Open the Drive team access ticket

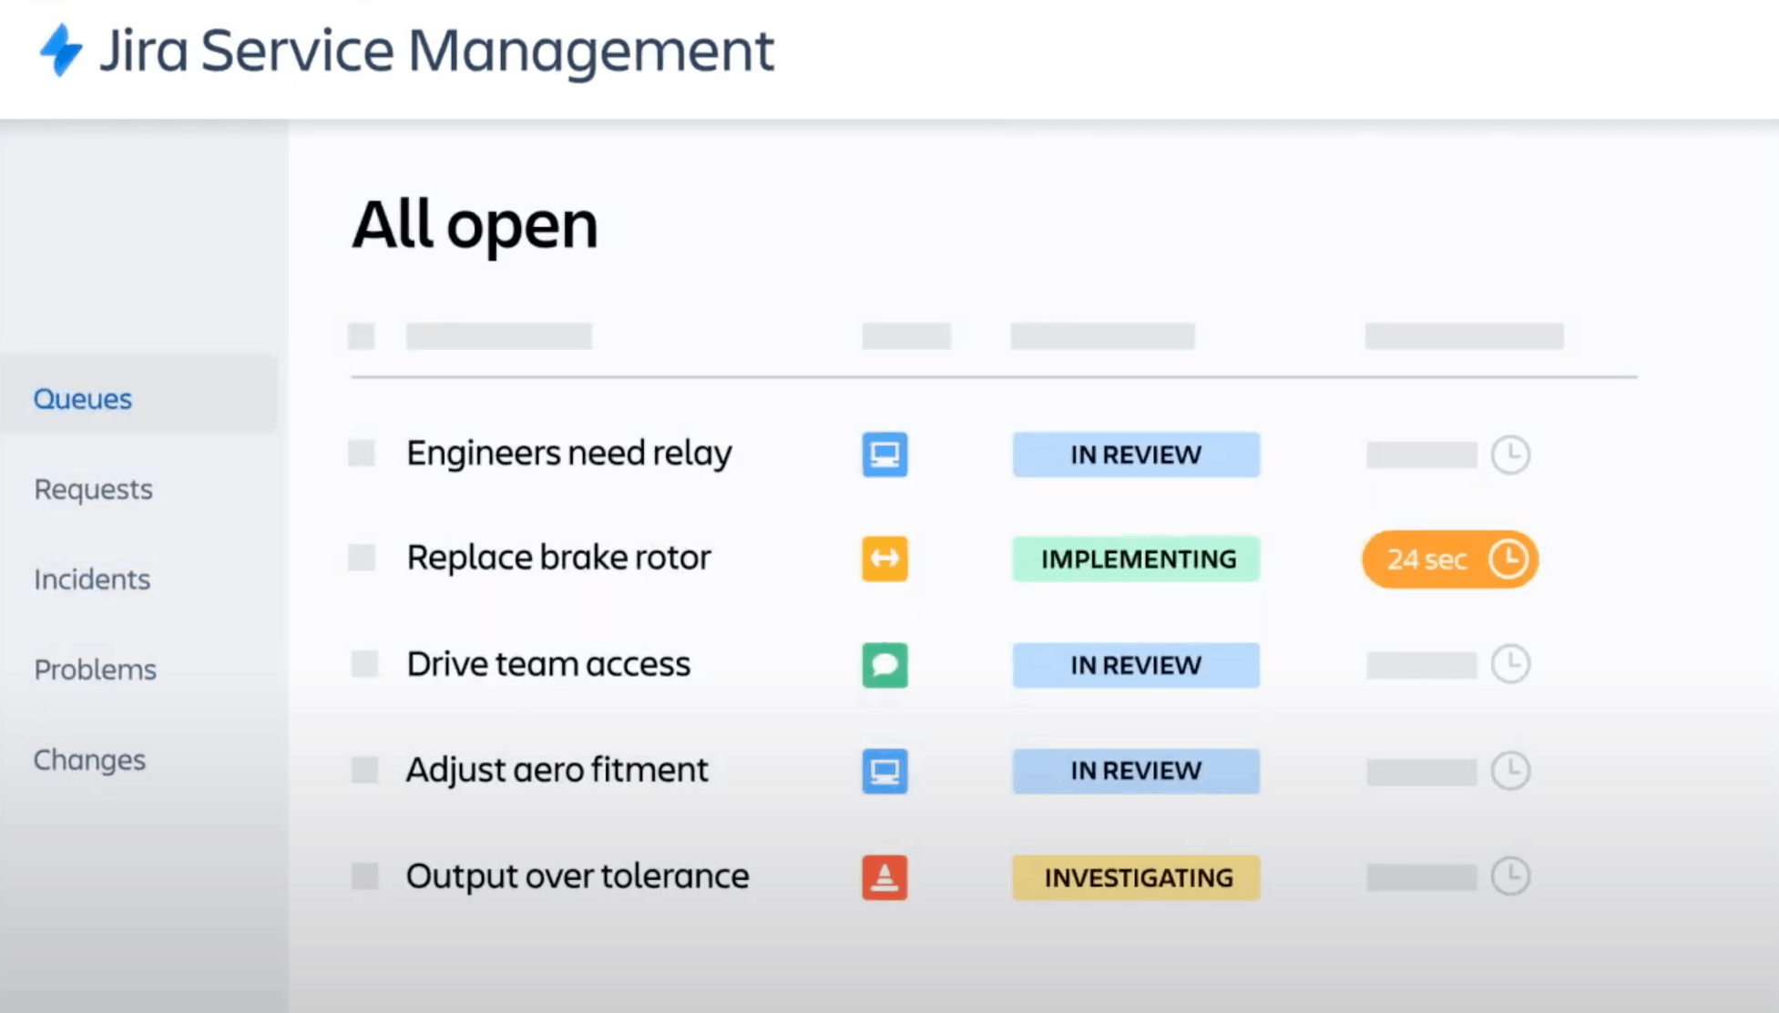pyautogui.click(x=548, y=664)
